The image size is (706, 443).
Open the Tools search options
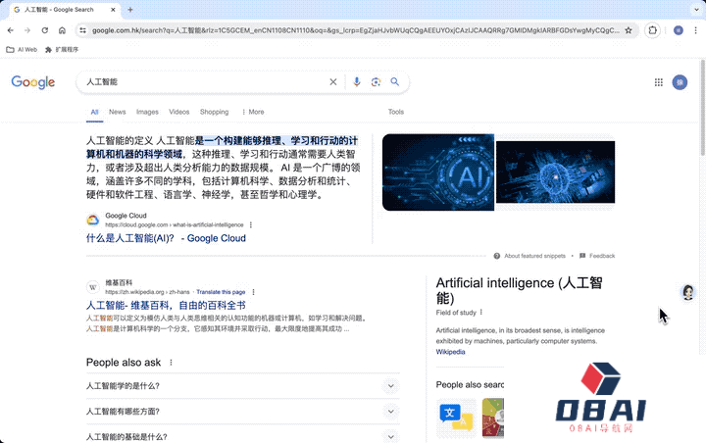click(x=396, y=112)
